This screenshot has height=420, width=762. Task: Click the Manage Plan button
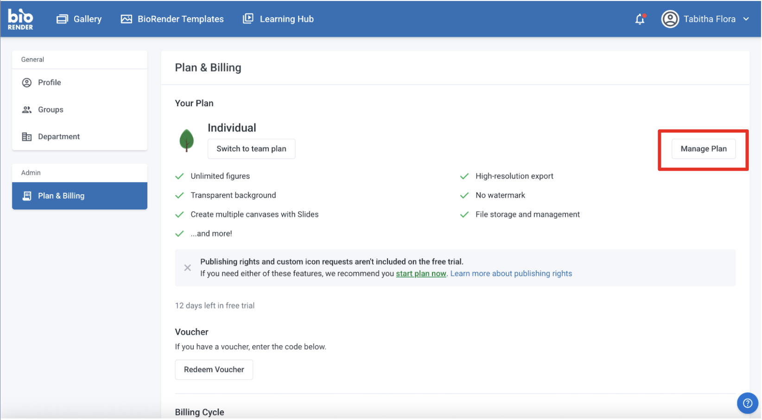(703, 149)
